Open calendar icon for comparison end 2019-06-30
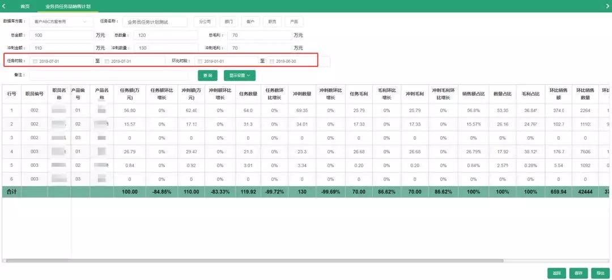The height and width of the screenshot is (280, 612). [272, 61]
